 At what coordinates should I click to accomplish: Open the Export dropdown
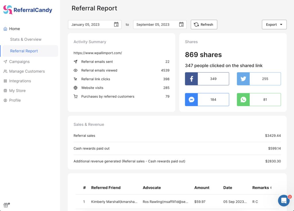click(x=274, y=25)
